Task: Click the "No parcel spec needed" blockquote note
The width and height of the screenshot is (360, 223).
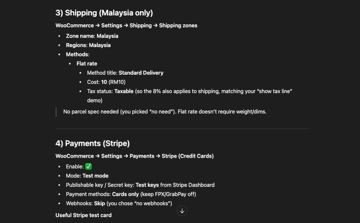Action: (x=165, y=112)
